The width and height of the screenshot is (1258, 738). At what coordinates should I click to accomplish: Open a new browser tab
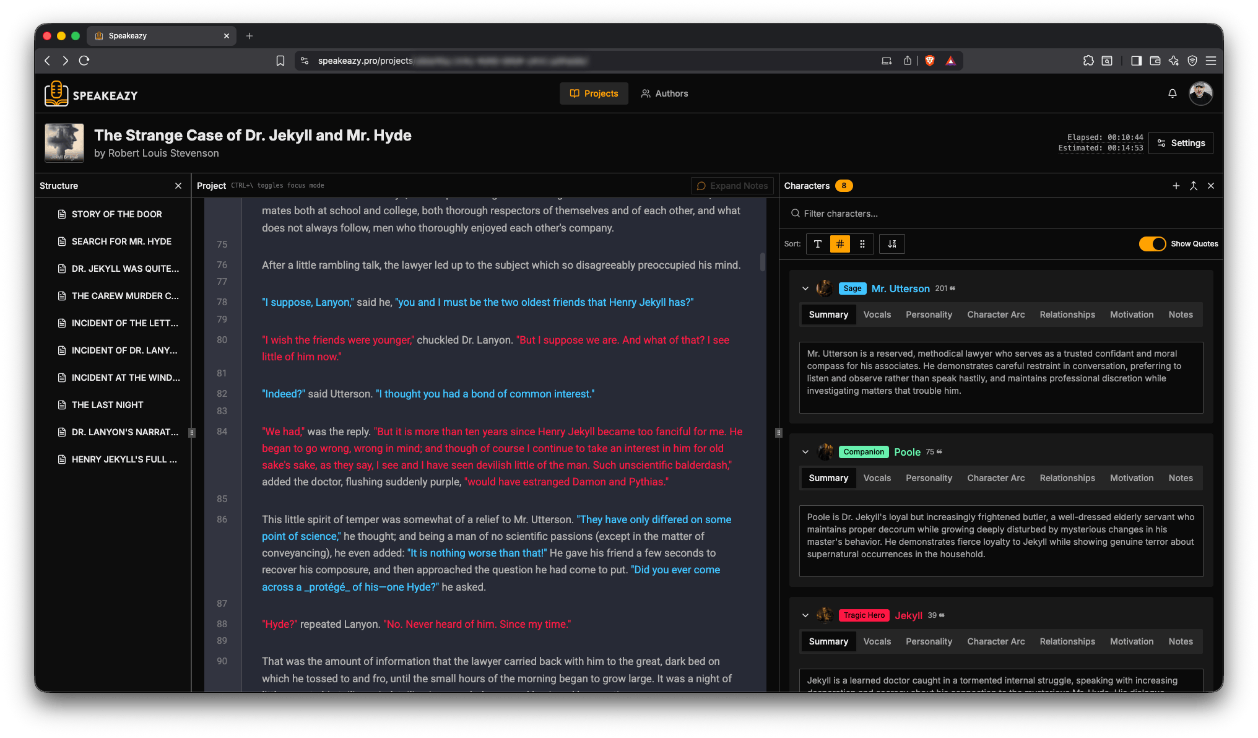point(249,36)
